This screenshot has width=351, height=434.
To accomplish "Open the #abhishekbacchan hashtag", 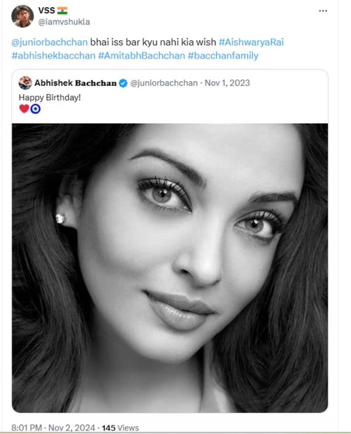I will click(x=53, y=56).
